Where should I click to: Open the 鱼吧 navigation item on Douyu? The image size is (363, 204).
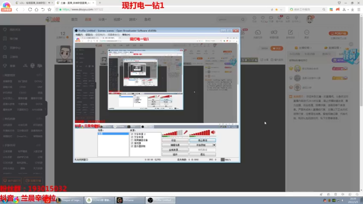[147, 19]
